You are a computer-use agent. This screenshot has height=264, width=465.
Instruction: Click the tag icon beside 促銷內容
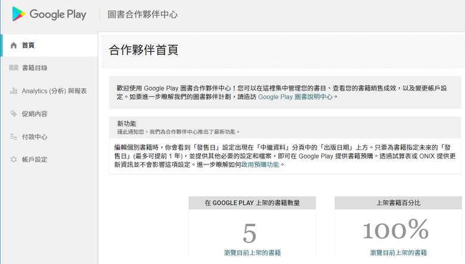[14, 114]
